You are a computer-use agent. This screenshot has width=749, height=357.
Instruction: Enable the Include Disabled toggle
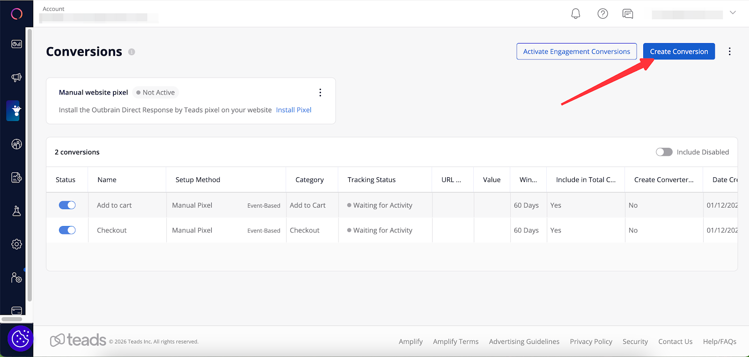tap(664, 152)
